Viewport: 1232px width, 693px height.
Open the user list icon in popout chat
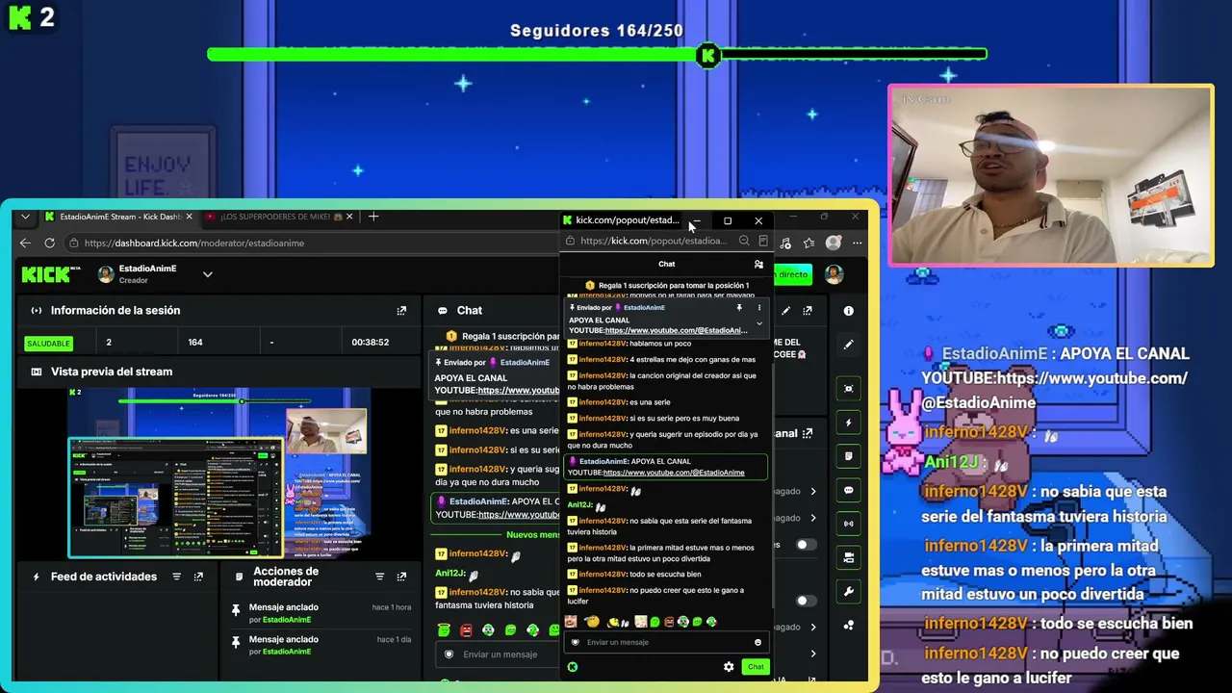point(758,264)
